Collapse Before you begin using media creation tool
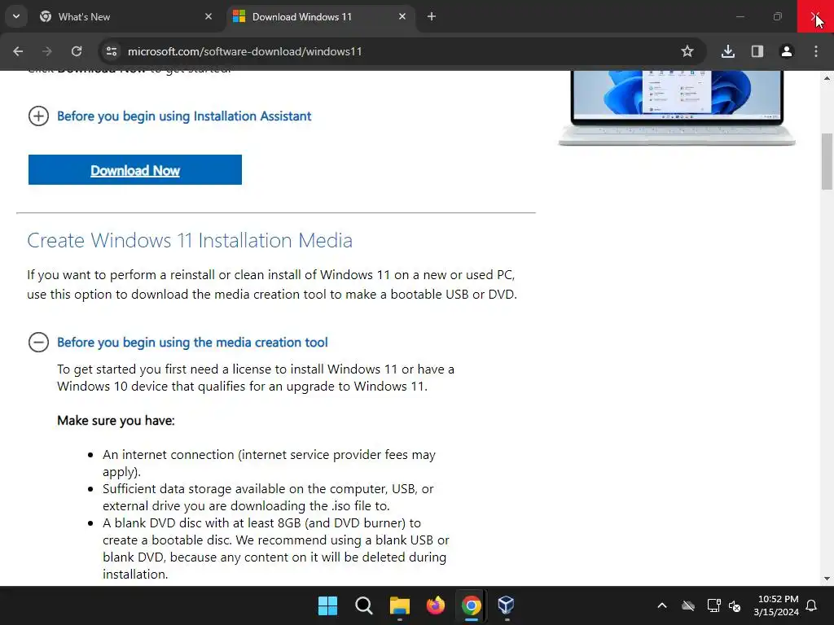834x625 pixels. pyautogui.click(x=178, y=343)
